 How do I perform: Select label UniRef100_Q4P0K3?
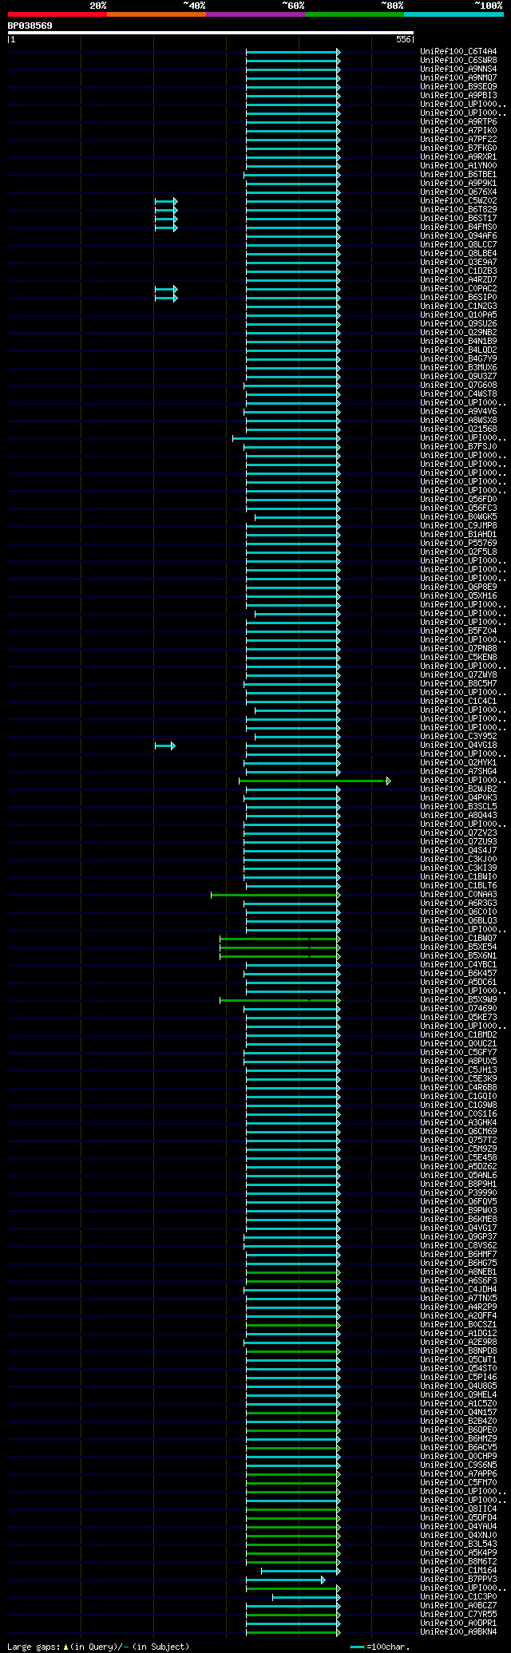click(458, 798)
